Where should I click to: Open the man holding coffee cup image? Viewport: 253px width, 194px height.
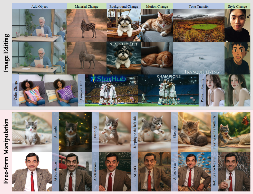pos(234,172)
